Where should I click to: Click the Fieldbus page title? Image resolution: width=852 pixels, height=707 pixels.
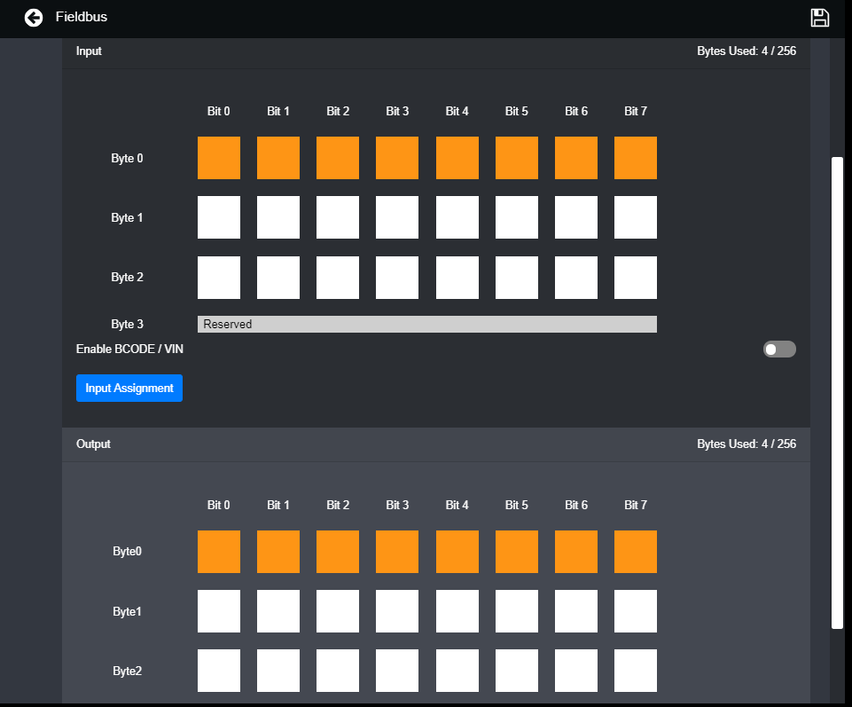coord(82,17)
